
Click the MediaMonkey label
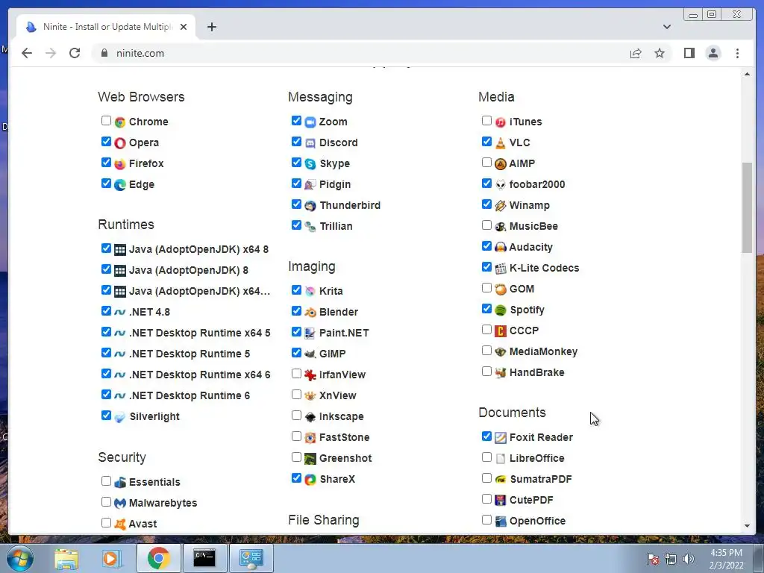[x=543, y=352]
